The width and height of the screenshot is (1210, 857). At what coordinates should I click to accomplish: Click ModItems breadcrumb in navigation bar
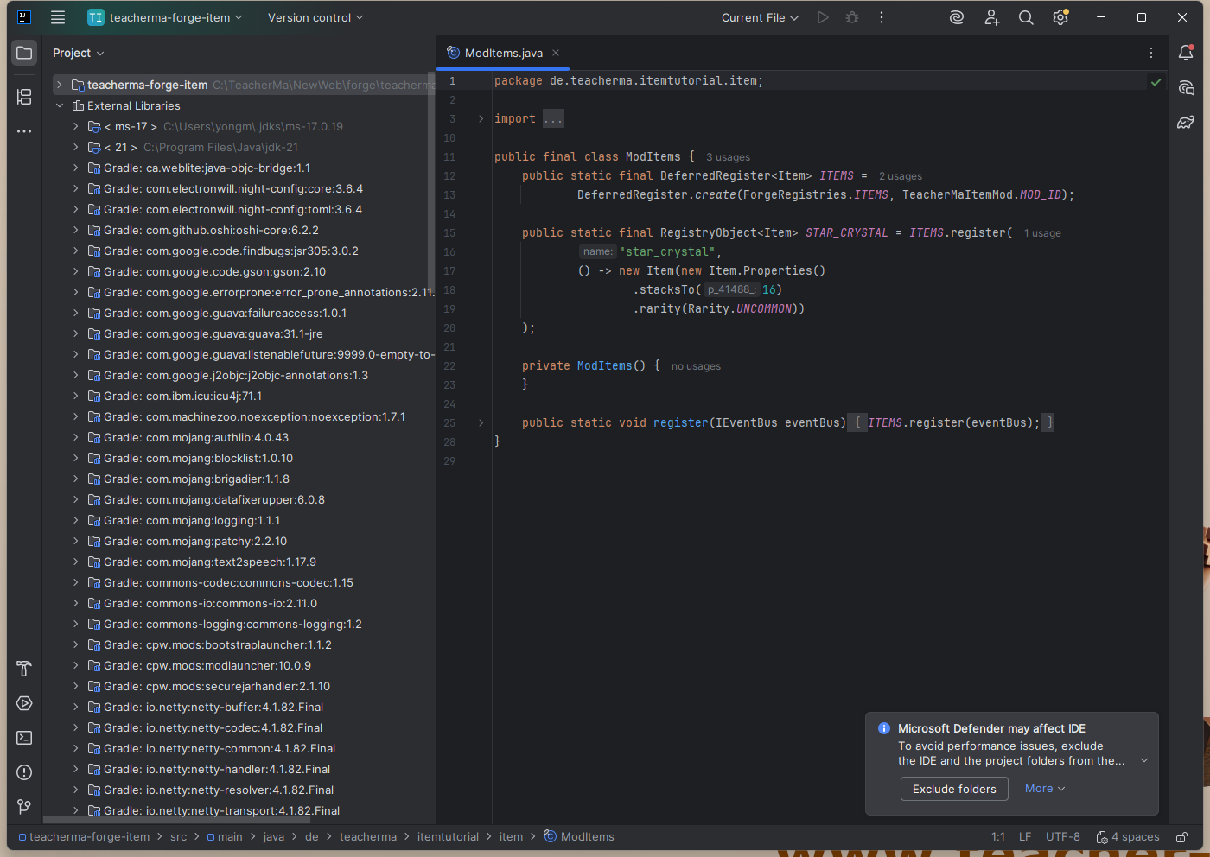[x=579, y=837]
